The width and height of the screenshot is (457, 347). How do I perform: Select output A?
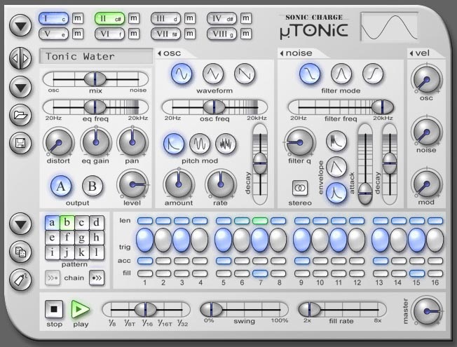point(60,186)
